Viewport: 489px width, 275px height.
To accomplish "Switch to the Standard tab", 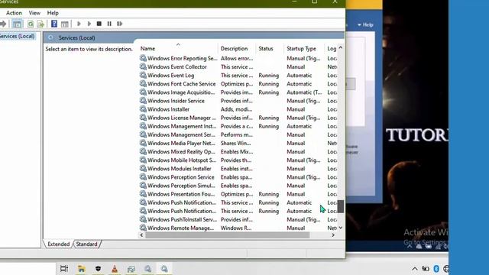I will click(x=86, y=244).
